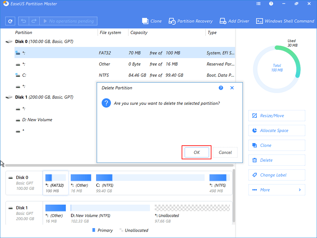Open the list menu icon in title bar

[x=259, y=4]
